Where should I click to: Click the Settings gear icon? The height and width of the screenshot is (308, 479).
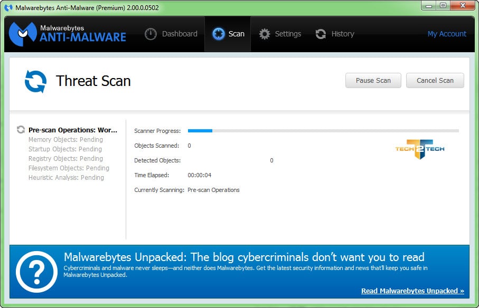tap(265, 34)
